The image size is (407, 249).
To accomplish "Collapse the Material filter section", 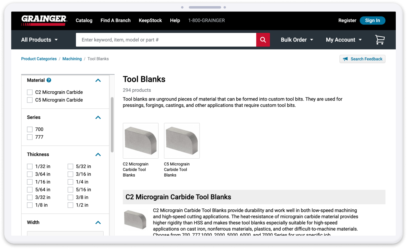I will [98, 80].
